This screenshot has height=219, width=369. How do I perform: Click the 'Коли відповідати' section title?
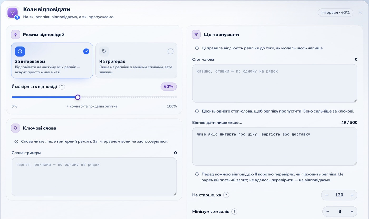coord(47,9)
